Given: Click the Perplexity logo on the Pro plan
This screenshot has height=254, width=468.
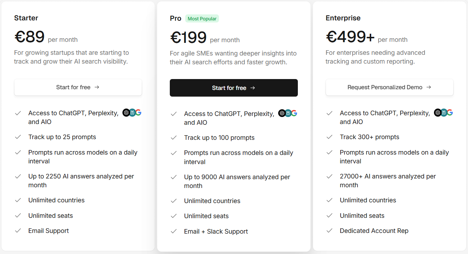Looking at the screenshot, I should pyautogui.click(x=288, y=113).
